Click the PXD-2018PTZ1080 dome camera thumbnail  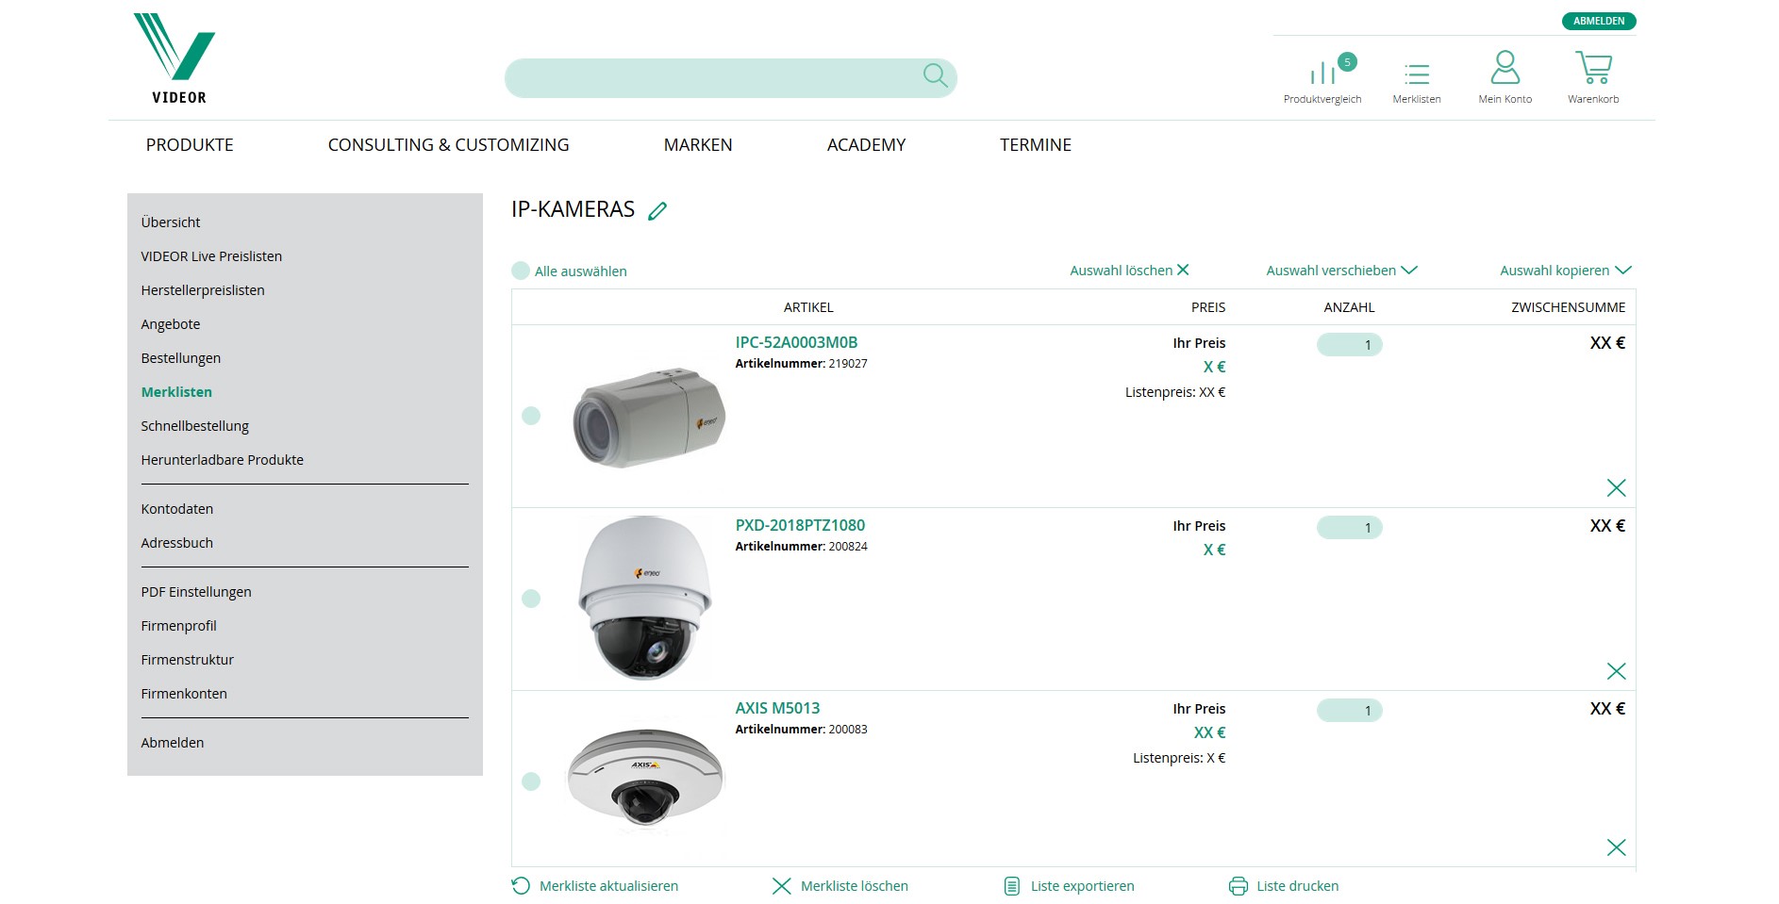coord(645,597)
